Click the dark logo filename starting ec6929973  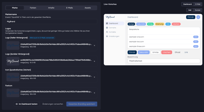click(x=56, y=60)
